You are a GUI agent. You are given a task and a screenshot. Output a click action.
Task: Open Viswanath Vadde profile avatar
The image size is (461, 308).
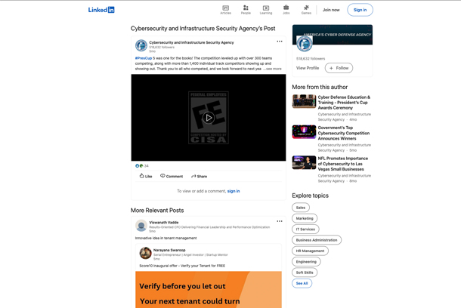(x=141, y=226)
